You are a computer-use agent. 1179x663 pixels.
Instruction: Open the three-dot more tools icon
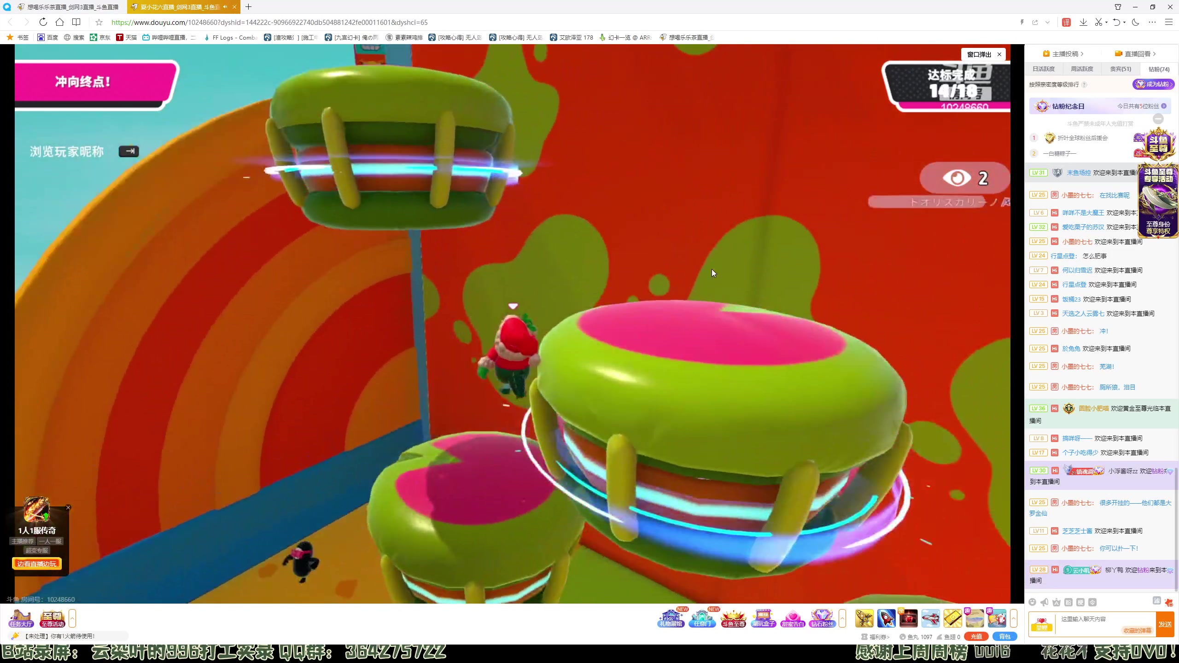(x=1152, y=22)
